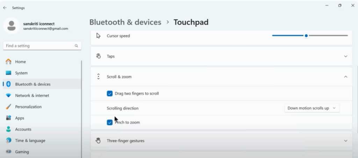Open the Scrolling direction dropdown
This screenshot has height=158, width=358.
tap(312, 108)
